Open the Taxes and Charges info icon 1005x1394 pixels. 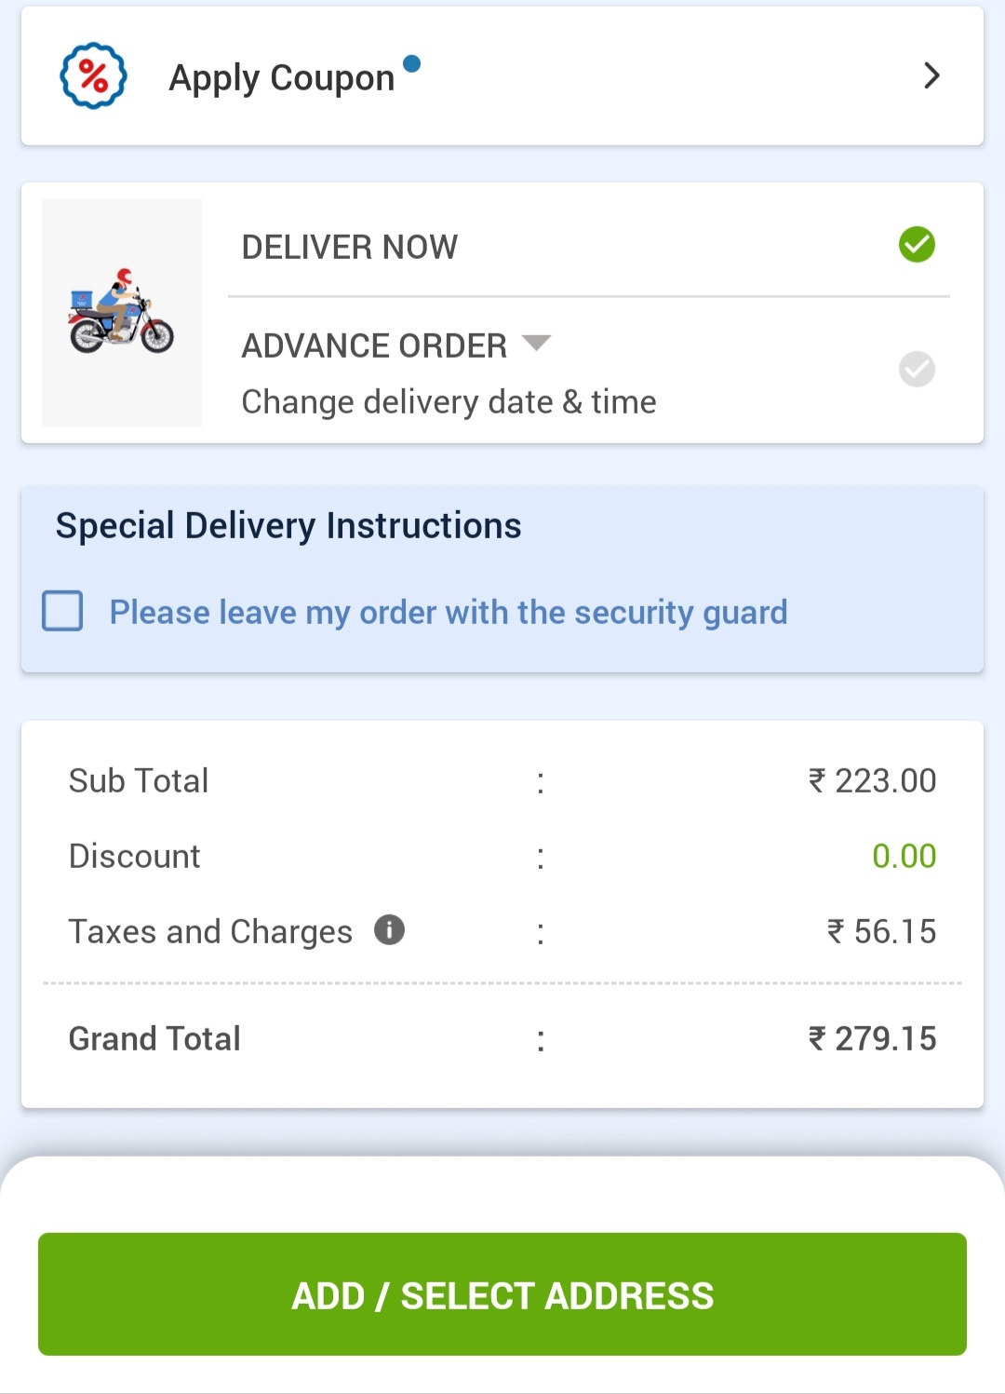pos(389,929)
